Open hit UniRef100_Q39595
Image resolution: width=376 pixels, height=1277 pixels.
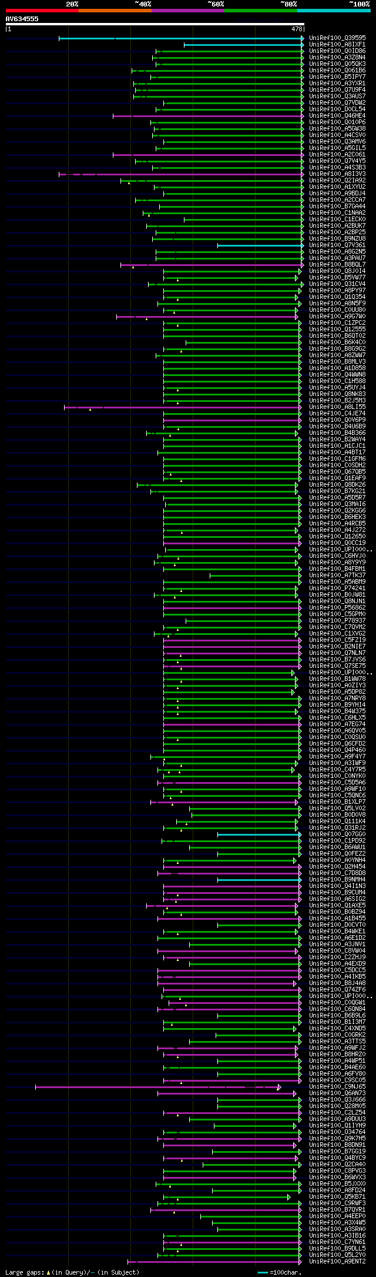coord(337,38)
